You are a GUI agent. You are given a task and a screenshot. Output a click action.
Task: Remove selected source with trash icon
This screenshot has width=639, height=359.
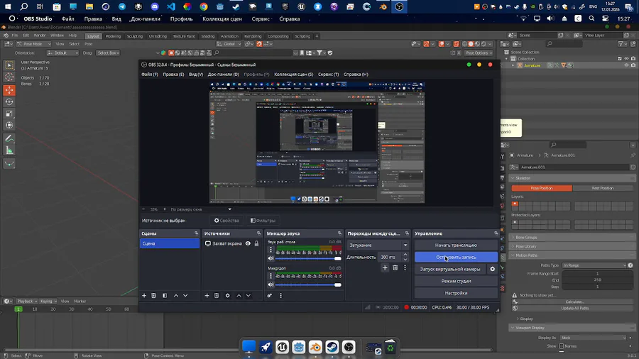(217, 296)
